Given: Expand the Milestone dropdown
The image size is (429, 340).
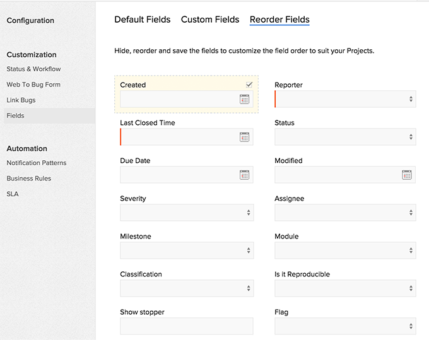Looking at the screenshot, I should tap(187, 250).
